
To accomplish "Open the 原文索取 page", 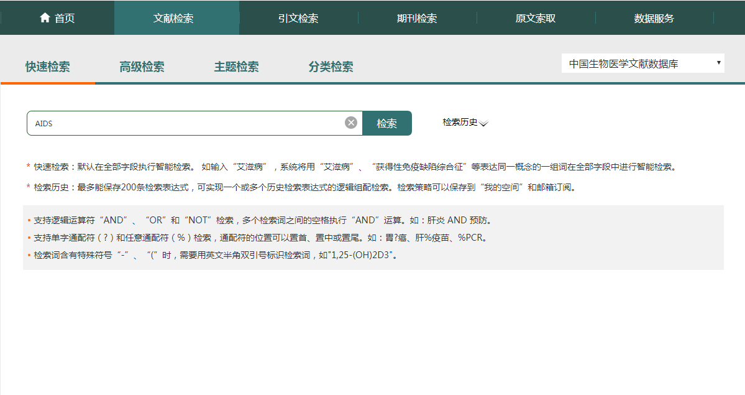I will pos(536,18).
